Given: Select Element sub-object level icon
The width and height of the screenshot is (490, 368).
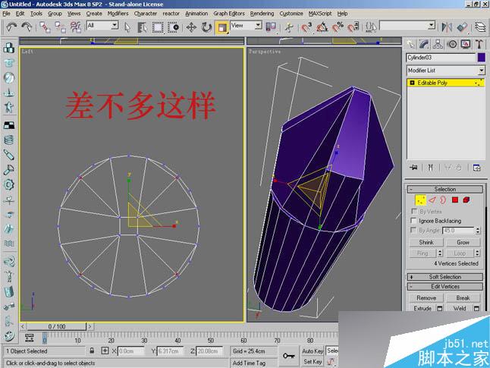Looking at the screenshot, I should point(466,200).
